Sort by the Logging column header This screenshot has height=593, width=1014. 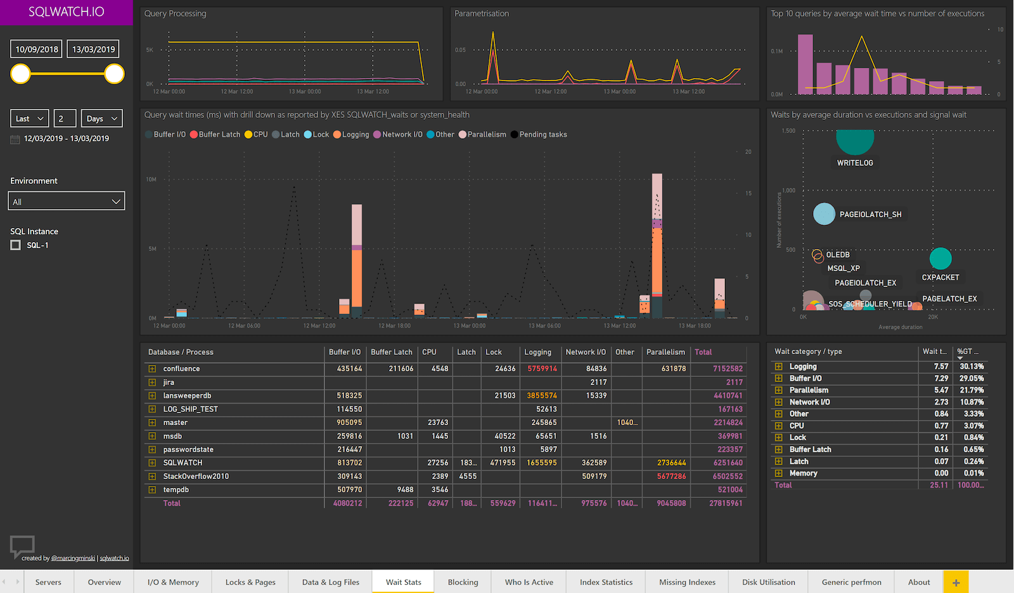coord(537,352)
